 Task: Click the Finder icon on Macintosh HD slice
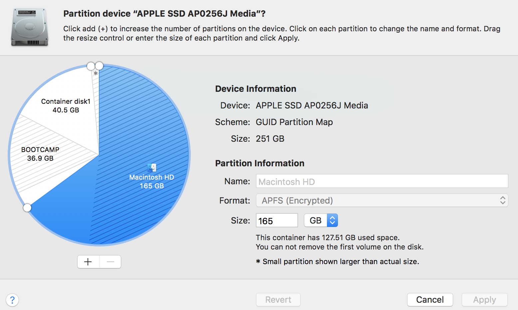[x=152, y=167]
